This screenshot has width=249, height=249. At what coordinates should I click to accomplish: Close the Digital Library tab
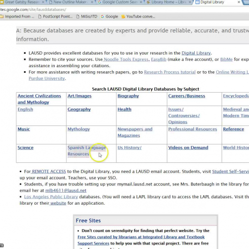[x=239, y=2]
